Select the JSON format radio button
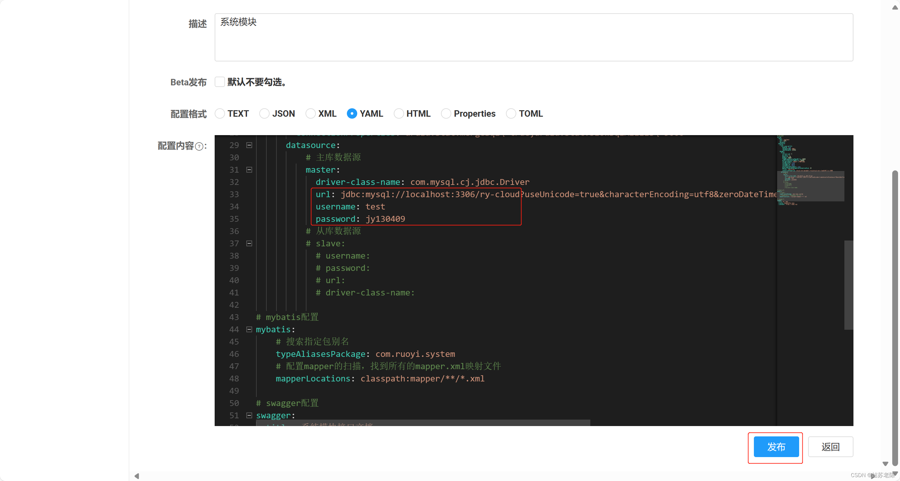This screenshot has height=481, width=900. click(x=264, y=113)
